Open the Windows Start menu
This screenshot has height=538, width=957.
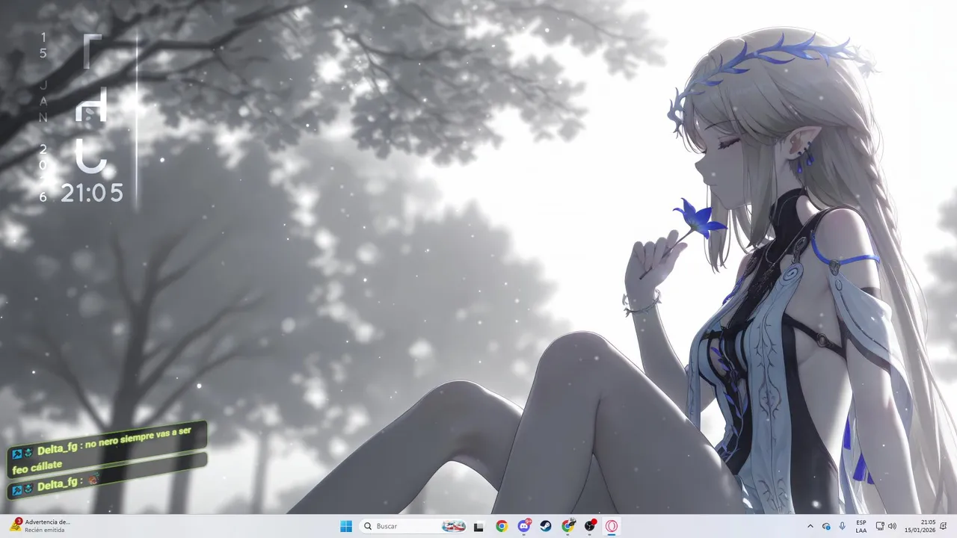tap(346, 526)
